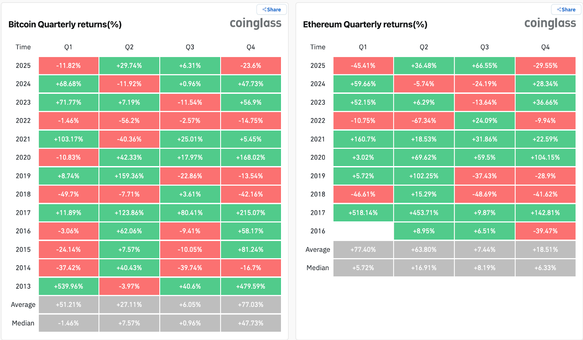Select Ethereum 2022 Q2 cell -67.34%

(x=424, y=120)
